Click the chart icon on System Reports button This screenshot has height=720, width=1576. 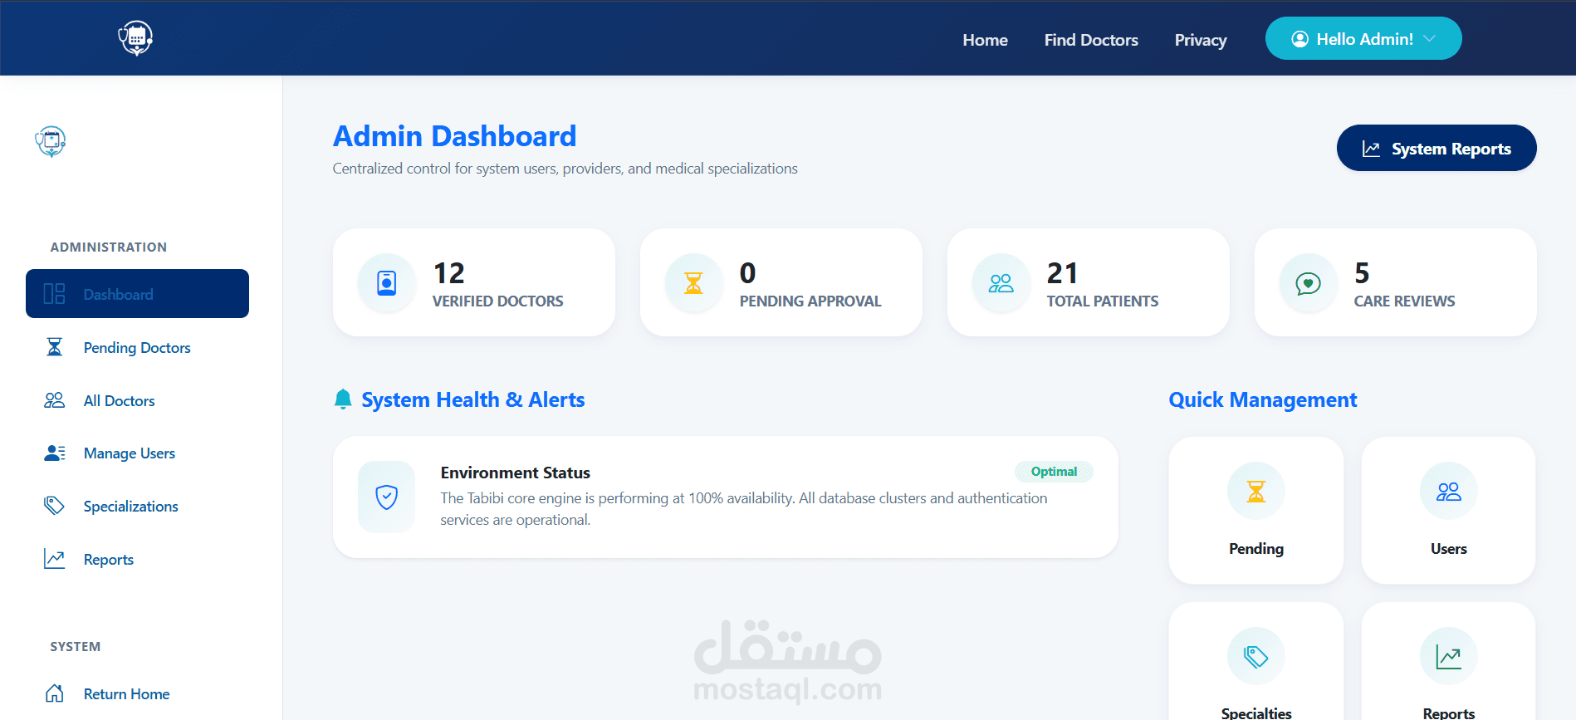click(1371, 149)
